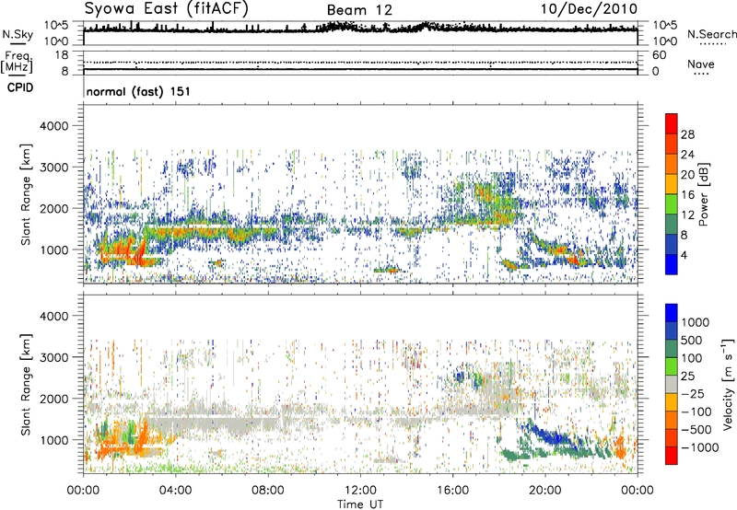Click the 'N.Sky' legend label
This screenshot has height=510, width=737.
point(18,34)
